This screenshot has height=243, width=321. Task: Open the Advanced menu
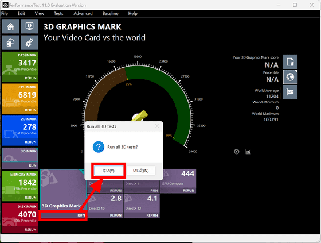[x=83, y=14]
